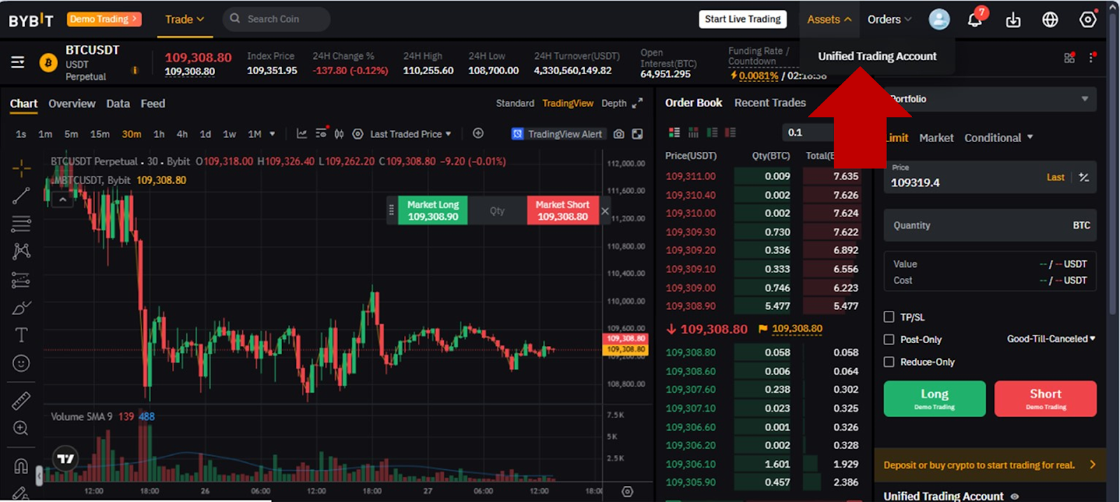Click the green Long button
Viewport: 1120px width, 502px height.
pyautogui.click(x=934, y=398)
